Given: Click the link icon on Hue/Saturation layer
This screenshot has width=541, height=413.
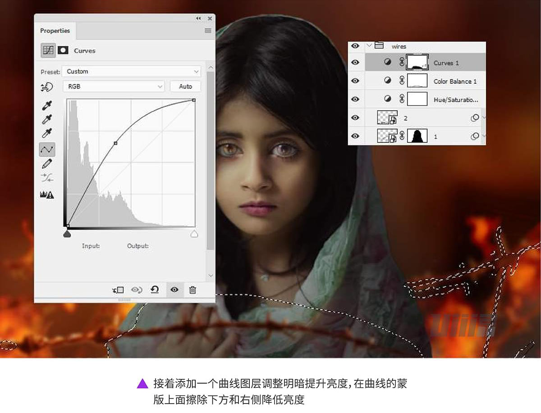Looking at the screenshot, I should click(x=401, y=99).
